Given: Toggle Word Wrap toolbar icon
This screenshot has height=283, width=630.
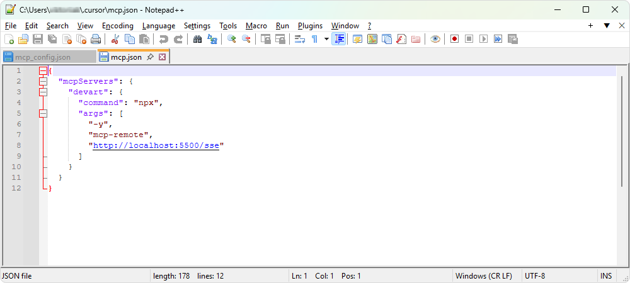Looking at the screenshot, I should tap(300, 39).
